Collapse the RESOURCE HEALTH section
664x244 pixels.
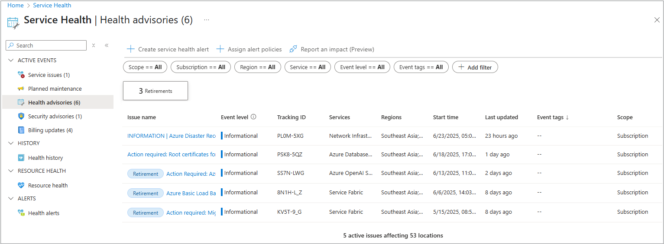point(11,171)
